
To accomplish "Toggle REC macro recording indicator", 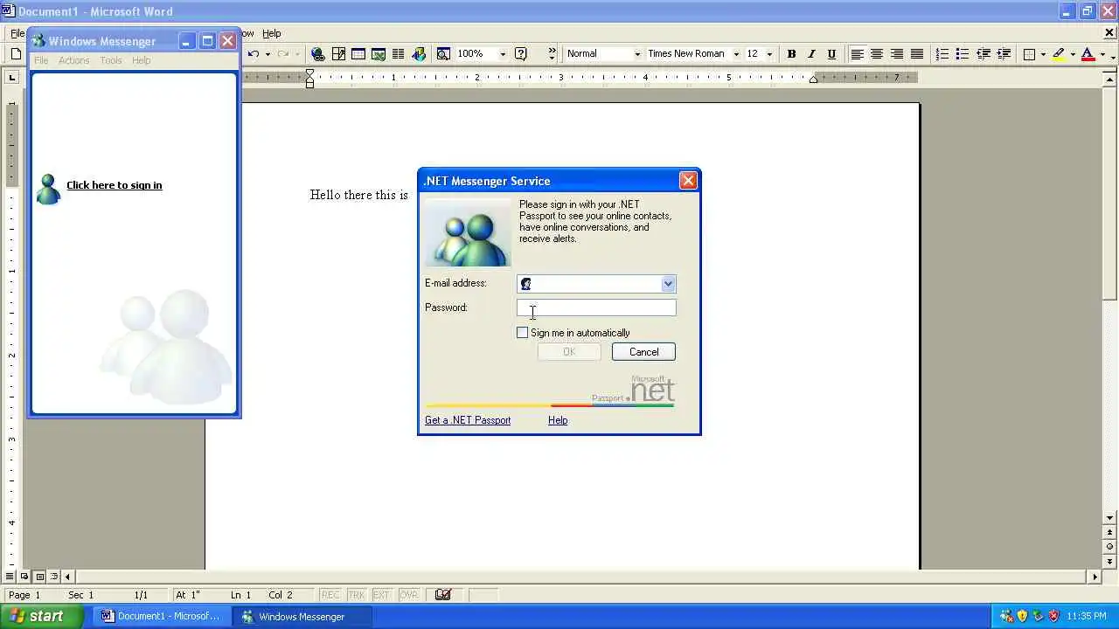I will click(x=330, y=595).
